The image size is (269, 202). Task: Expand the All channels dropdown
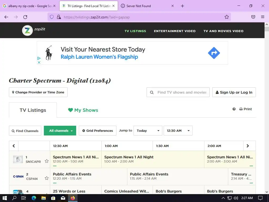60,131
